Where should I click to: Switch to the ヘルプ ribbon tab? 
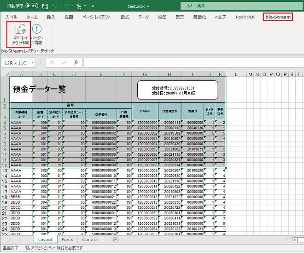point(220,17)
